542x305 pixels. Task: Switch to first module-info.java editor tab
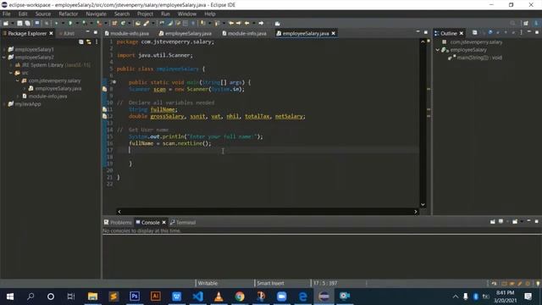click(127, 34)
